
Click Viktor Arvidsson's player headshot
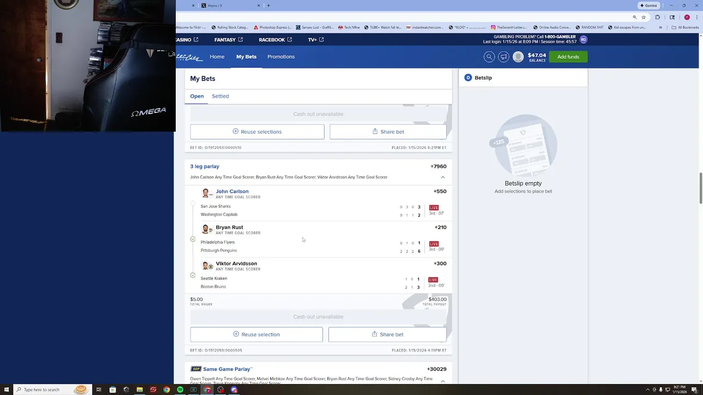coord(207,266)
